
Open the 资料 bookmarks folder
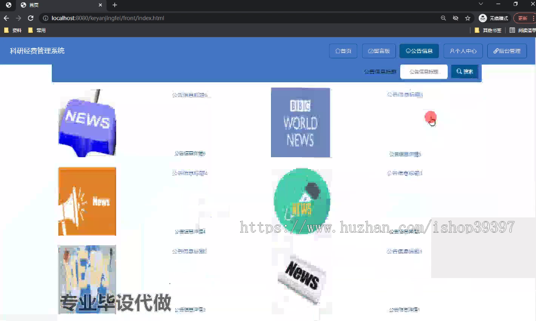tap(13, 30)
